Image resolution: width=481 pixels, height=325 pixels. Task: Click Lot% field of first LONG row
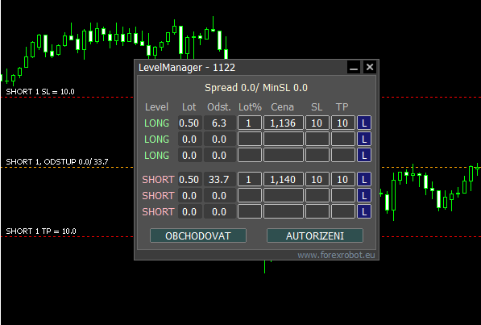pos(250,123)
